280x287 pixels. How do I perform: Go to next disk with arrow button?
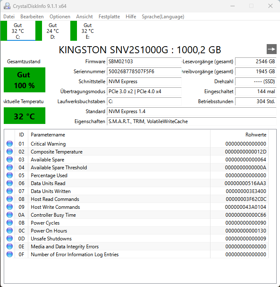pos(271,49)
